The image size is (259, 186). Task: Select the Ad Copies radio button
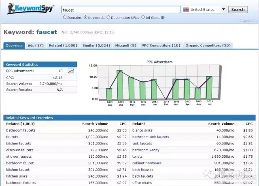point(143,17)
